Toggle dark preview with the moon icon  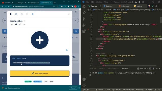(x=67, y=50)
